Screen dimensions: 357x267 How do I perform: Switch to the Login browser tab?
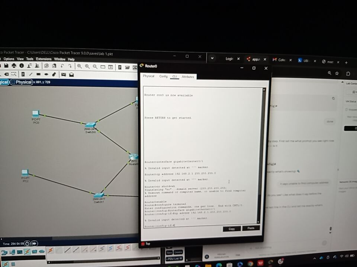point(229,59)
